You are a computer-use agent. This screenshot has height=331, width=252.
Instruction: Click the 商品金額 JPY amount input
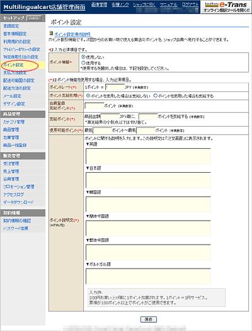click(x=110, y=116)
